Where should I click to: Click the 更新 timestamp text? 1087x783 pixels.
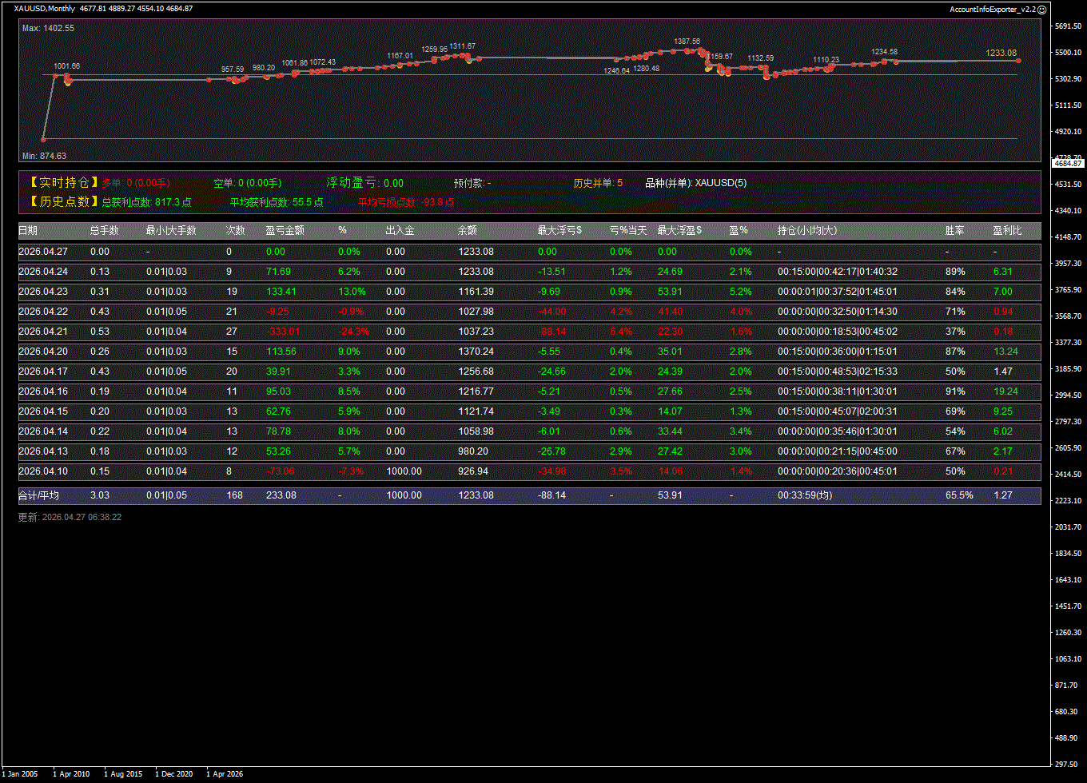coord(70,517)
